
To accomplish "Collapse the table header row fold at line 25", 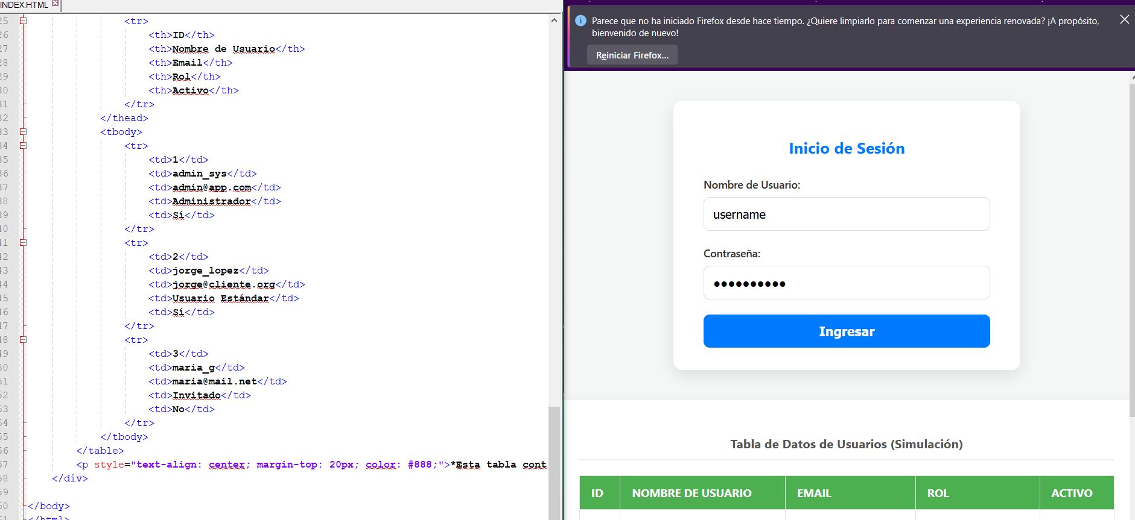I will [x=23, y=21].
